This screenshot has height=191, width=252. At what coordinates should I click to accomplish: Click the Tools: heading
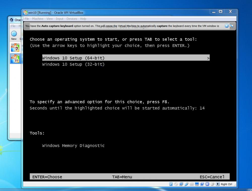click(x=37, y=133)
